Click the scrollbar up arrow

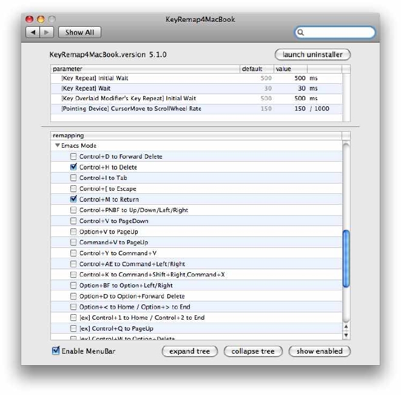pos(346,326)
